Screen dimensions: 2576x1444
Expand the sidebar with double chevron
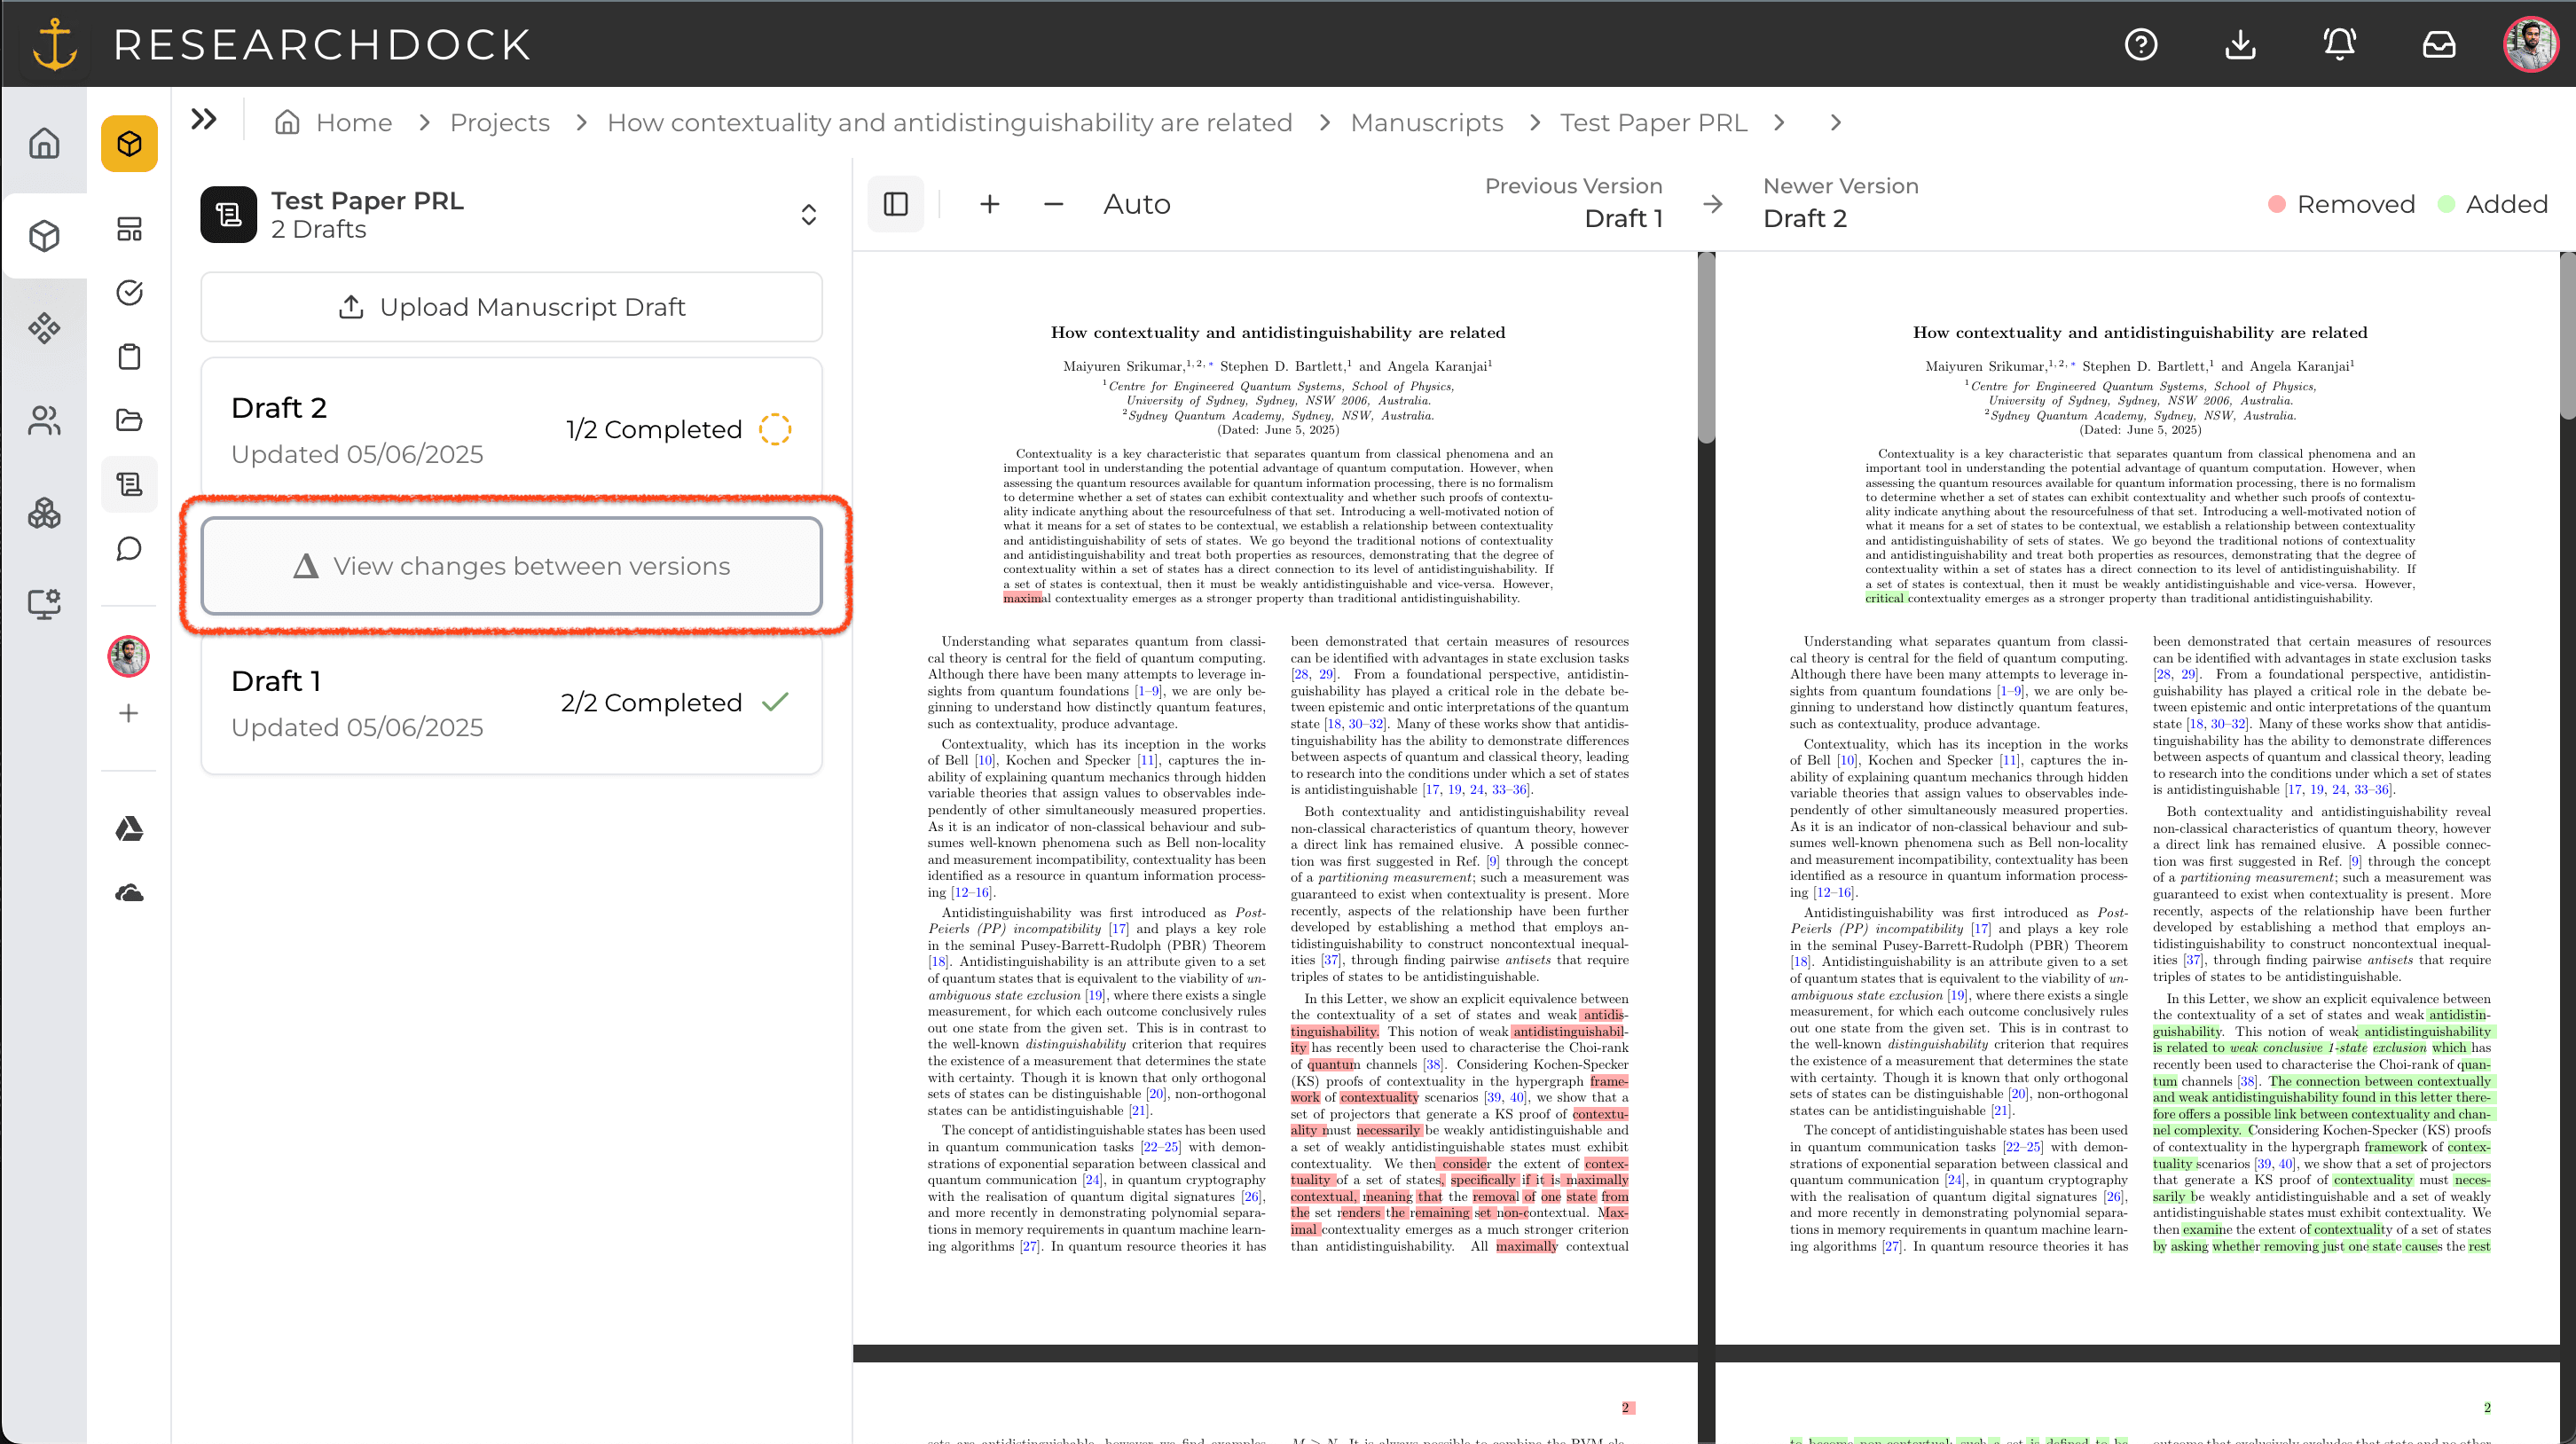pyautogui.click(x=204, y=120)
